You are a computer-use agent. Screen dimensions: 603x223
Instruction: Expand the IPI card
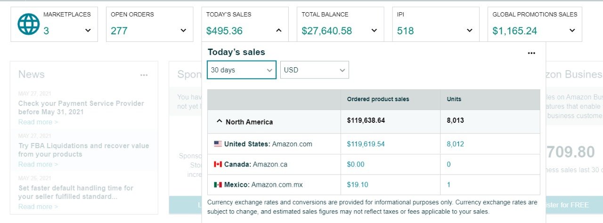point(469,31)
